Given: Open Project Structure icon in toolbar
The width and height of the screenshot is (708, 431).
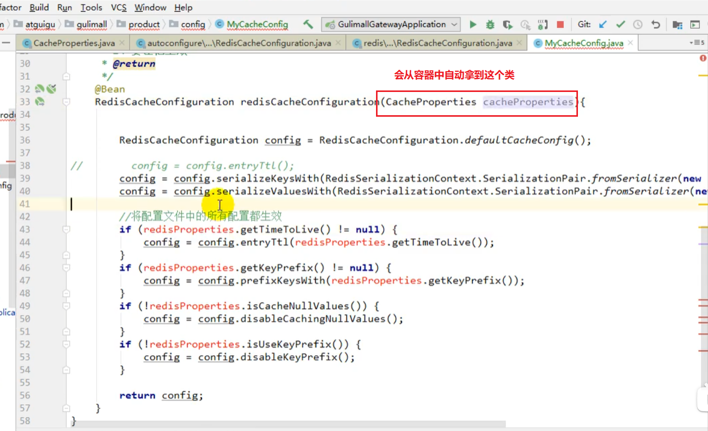Looking at the screenshot, I should tap(677, 24).
